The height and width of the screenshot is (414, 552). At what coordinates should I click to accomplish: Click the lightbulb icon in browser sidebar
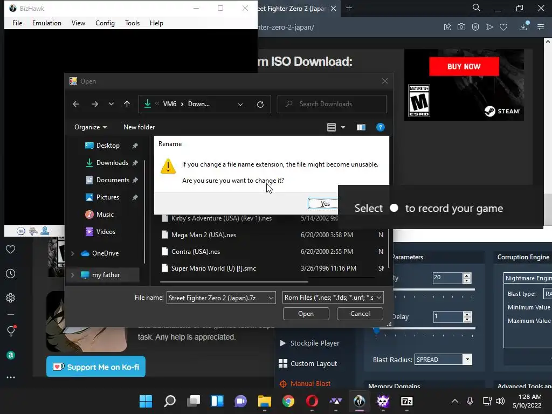coord(11,330)
